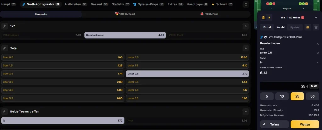Remove unter 2.5 selection from betslip
322x130 pixels.
point(318,53)
